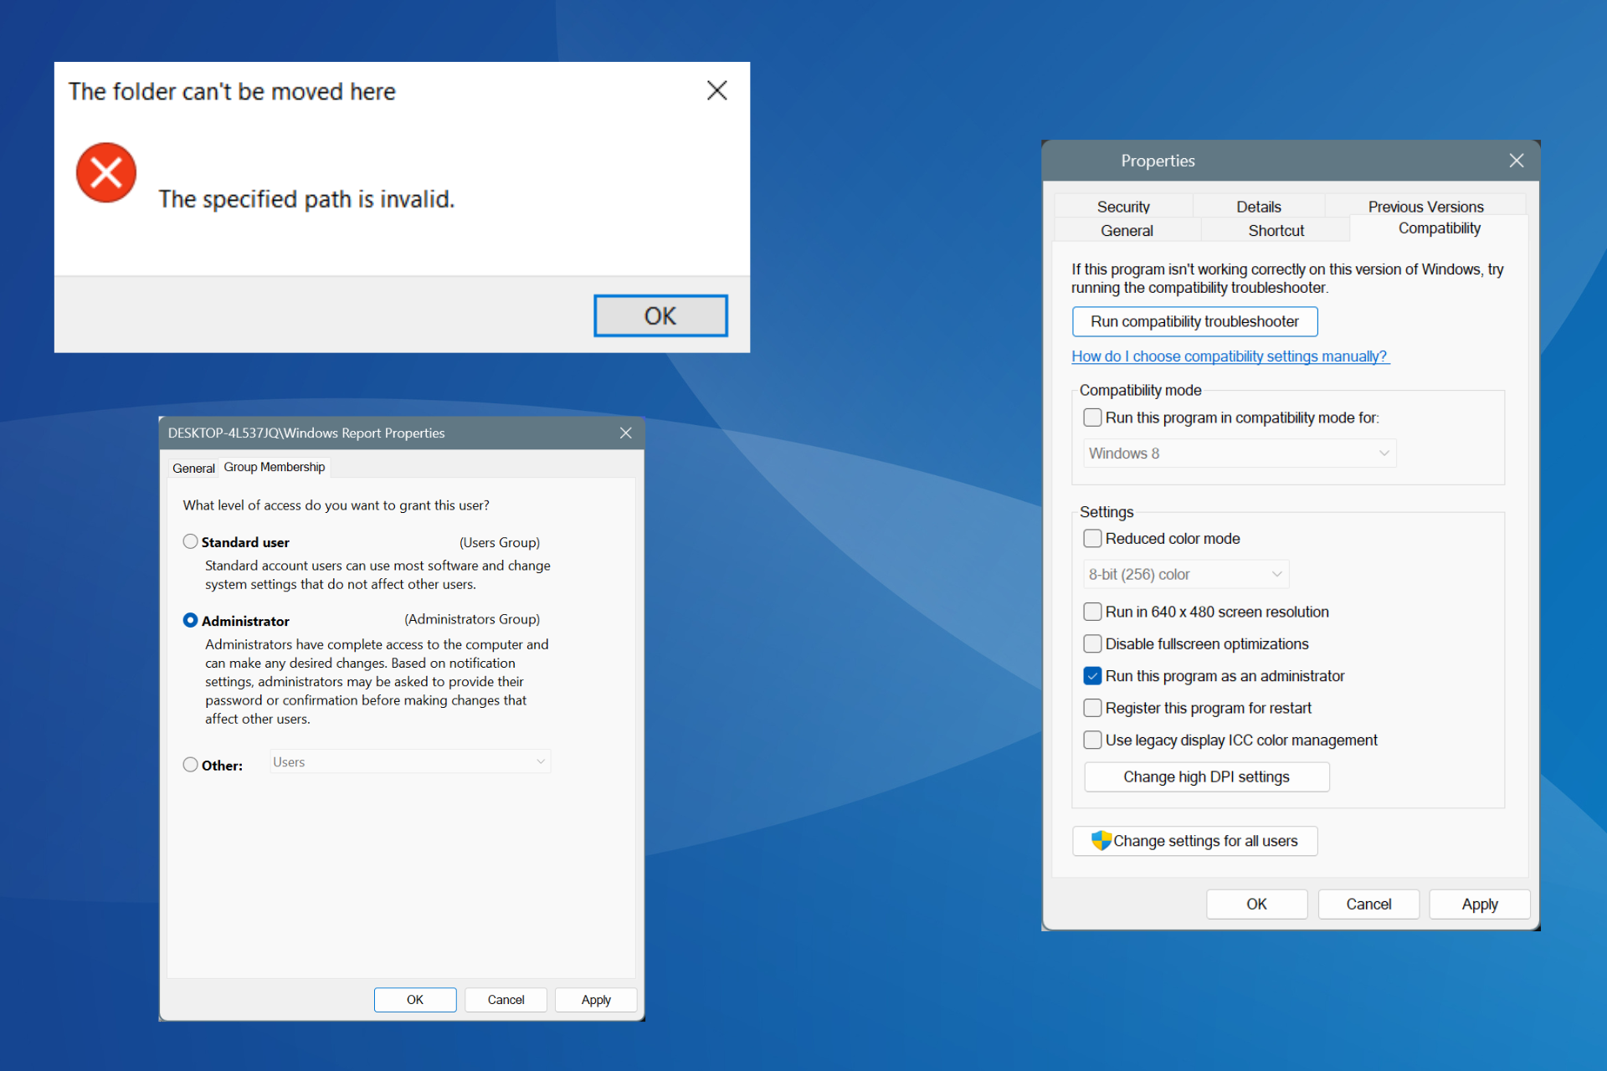Click the close X icon on Properties window
Image resolution: width=1607 pixels, height=1071 pixels.
pyautogui.click(x=1516, y=160)
